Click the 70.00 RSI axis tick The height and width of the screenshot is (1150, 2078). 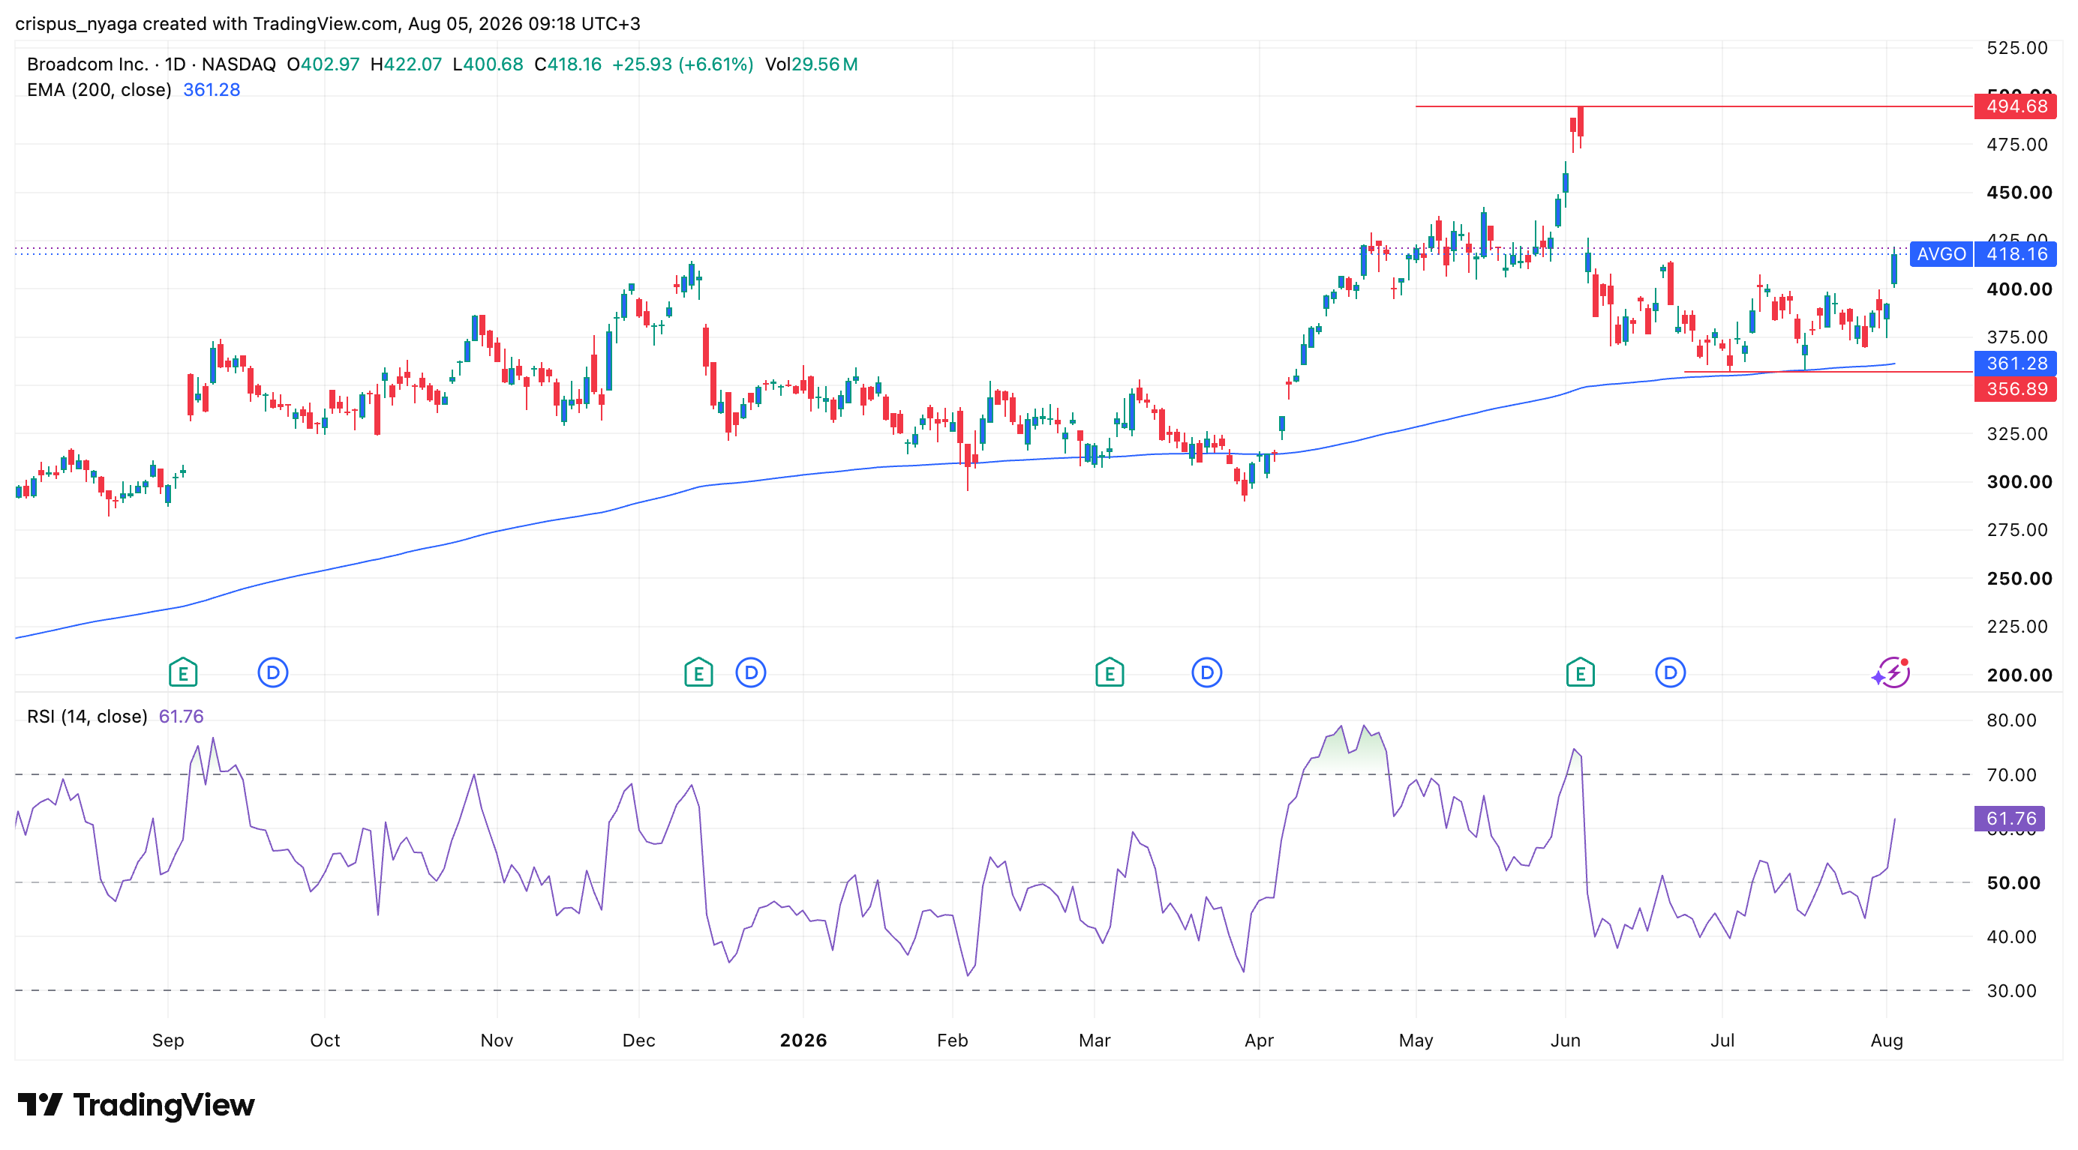point(2012,775)
